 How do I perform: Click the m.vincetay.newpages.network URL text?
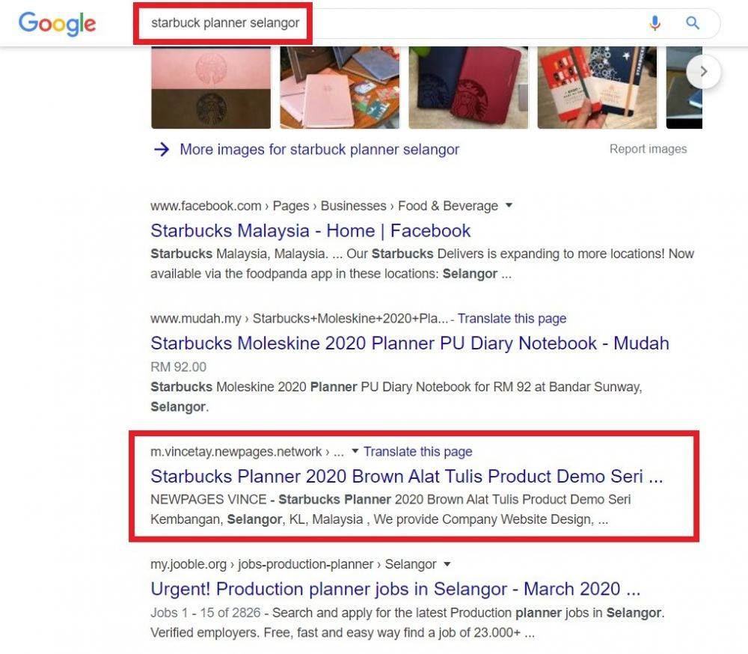[x=247, y=452]
